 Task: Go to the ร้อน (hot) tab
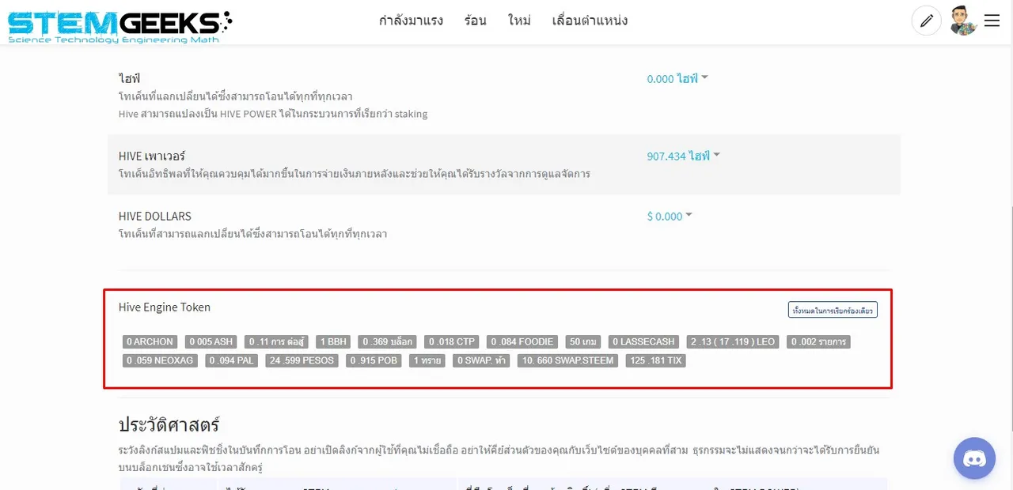pyautogui.click(x=476, y=21)
